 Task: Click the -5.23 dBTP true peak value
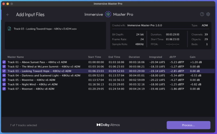point(177,62)
